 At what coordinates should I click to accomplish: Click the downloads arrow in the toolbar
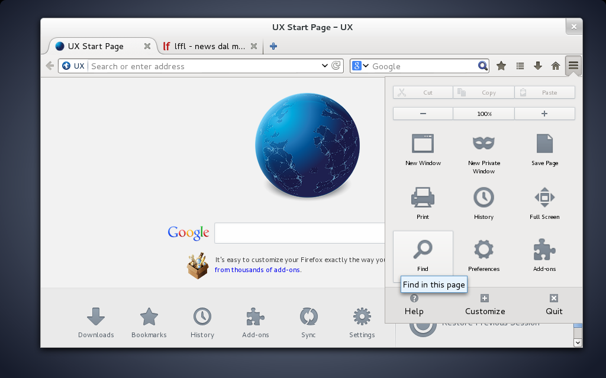point(537,66)
